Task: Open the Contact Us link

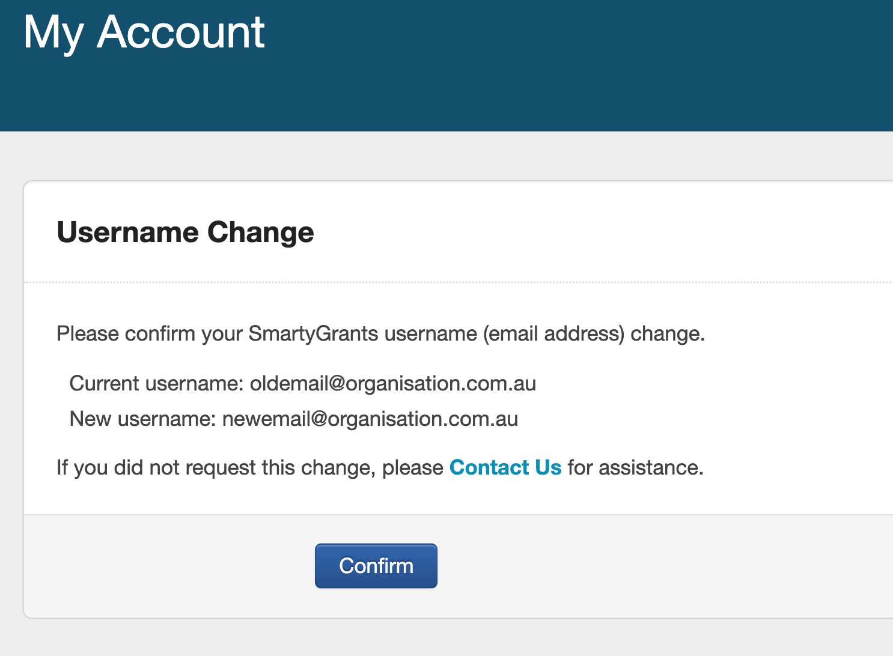Action: 505,467
